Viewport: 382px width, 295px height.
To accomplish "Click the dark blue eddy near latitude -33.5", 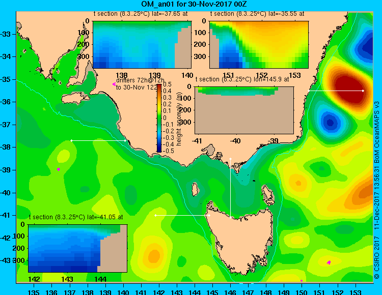I will click(368, 47).
